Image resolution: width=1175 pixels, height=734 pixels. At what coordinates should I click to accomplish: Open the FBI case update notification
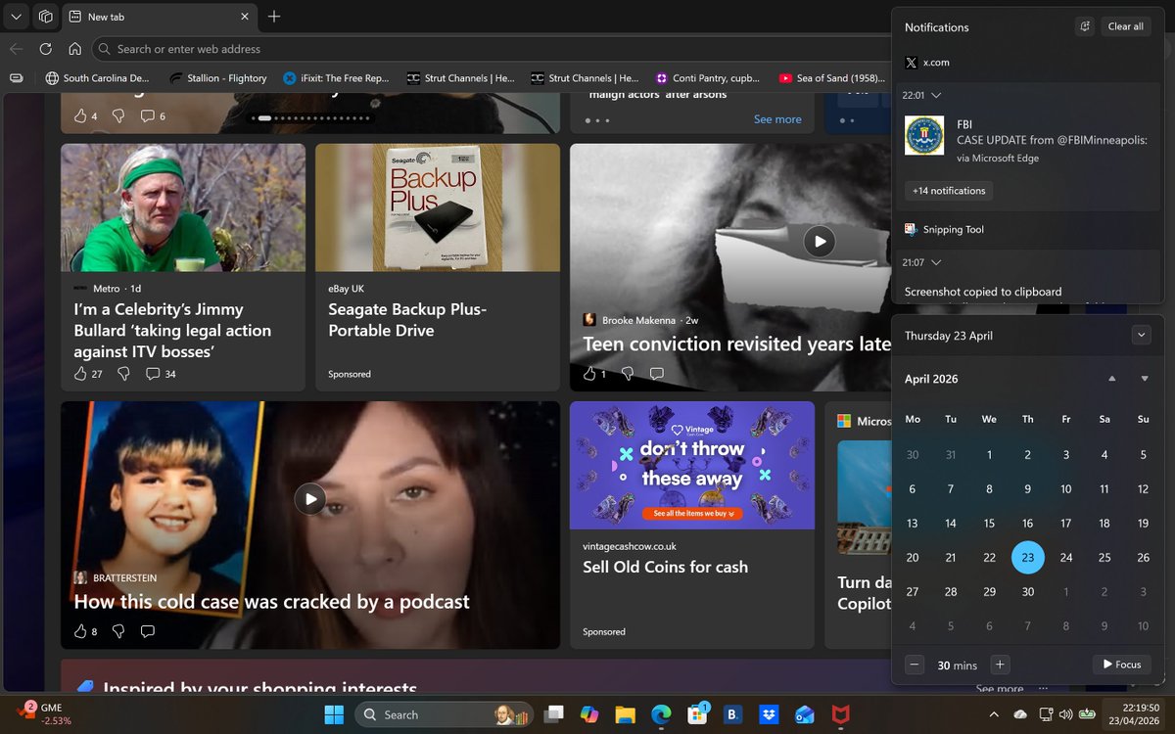[x=1028, y=142]
